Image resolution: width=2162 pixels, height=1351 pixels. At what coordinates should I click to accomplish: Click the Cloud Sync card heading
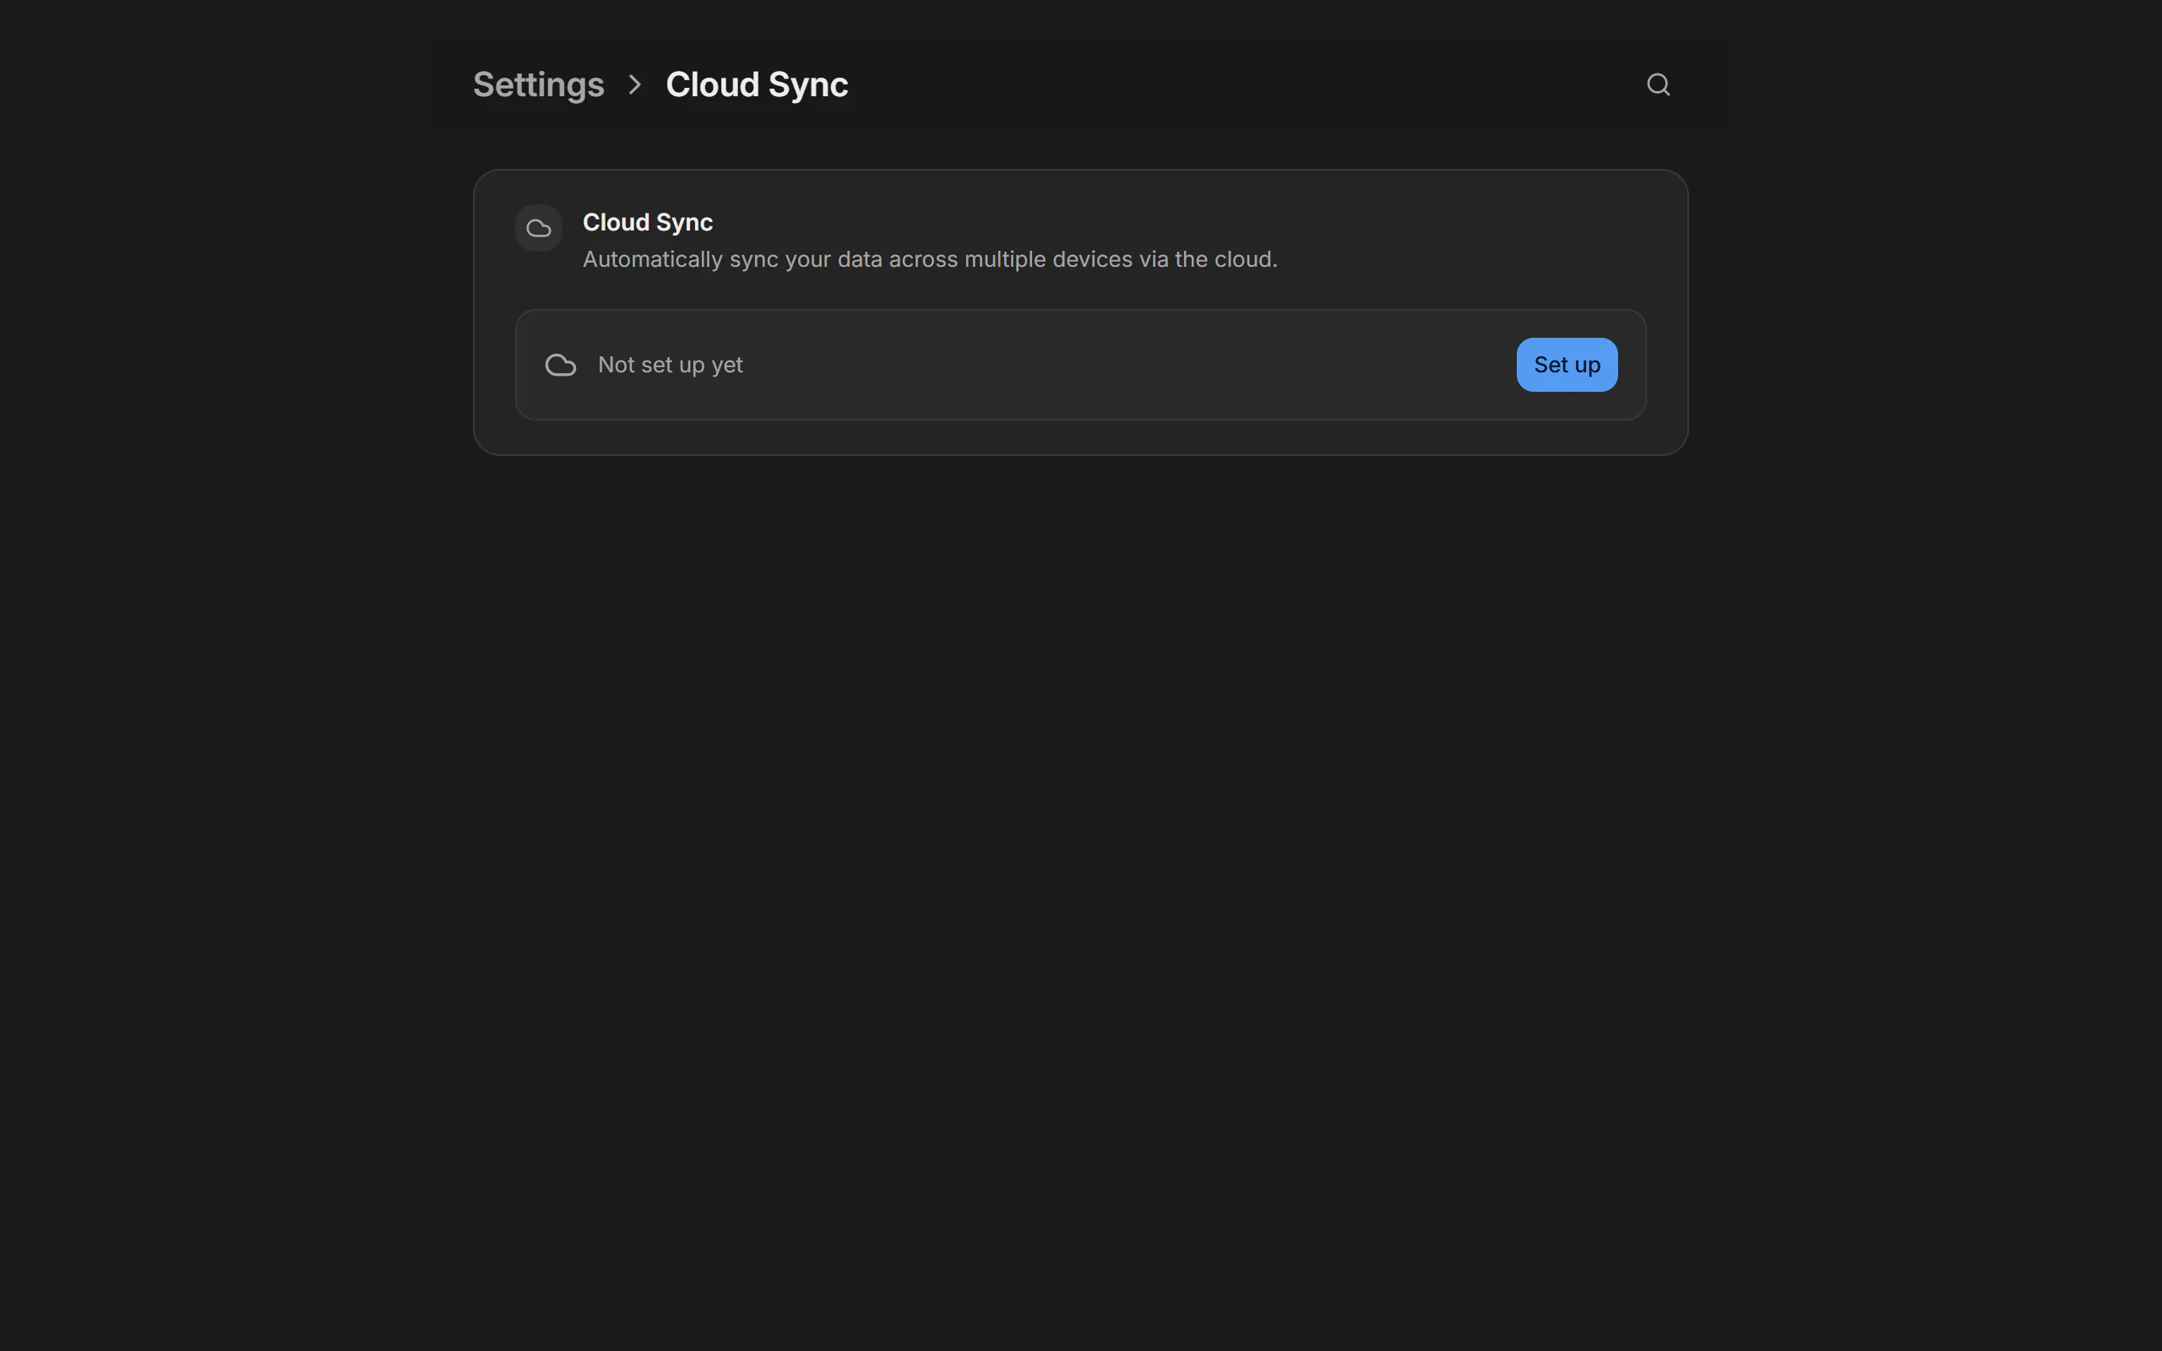tap(648, 222)
